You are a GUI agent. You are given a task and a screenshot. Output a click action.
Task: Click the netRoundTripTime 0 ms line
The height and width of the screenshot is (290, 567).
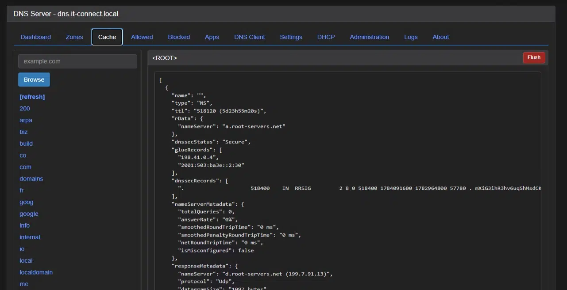[221, 242]
